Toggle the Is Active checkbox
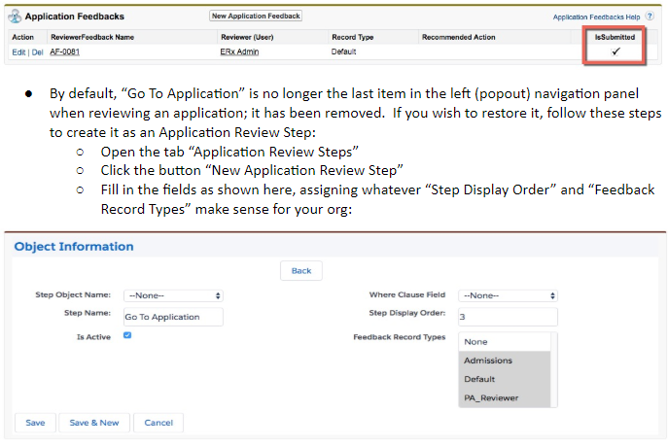The width and height of the screenshot is (668, 447). pyautogui.click(x=127, y=336)
